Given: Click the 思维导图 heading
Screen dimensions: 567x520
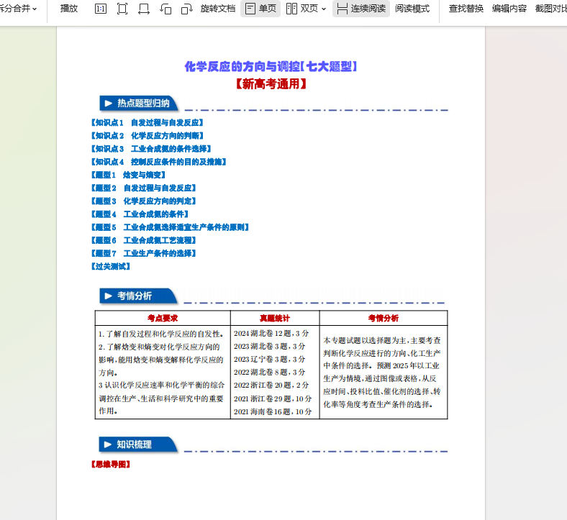Looking at the screenshot, I should [111, 465].
